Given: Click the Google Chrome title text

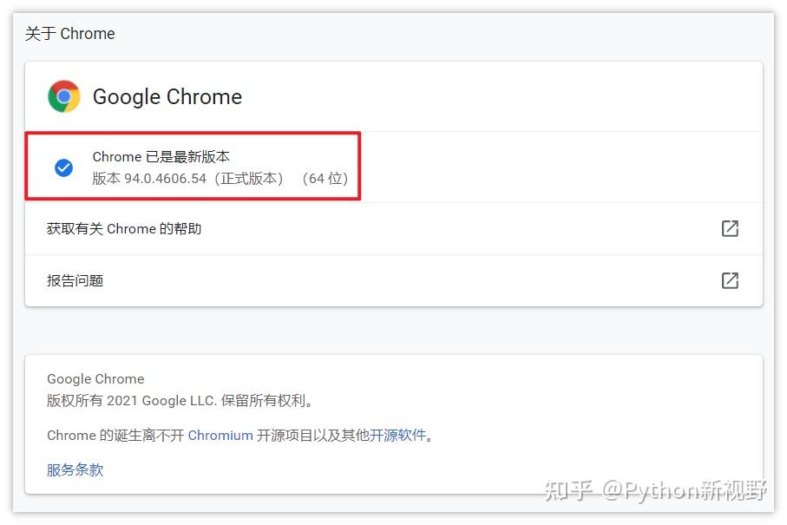Looking at the screenshot, I should pyautogui.click(x=167, y=97).
